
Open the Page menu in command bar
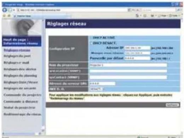point(163,16)
